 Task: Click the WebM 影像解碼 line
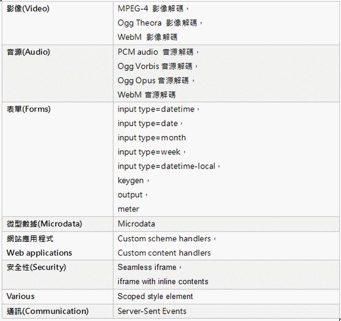[x=147, y=37]
